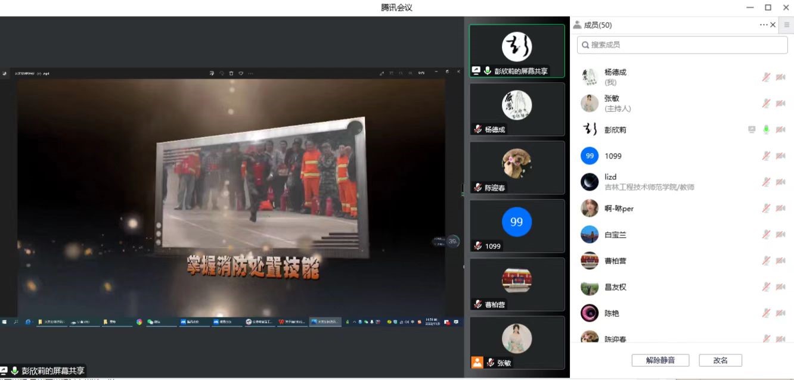
Task: Click muted mic icon on 曹柏营 tile
Action: click(477, 304)
